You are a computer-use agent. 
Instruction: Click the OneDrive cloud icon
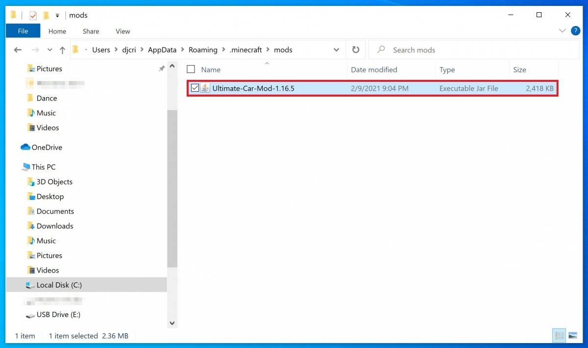coord(25,147)
